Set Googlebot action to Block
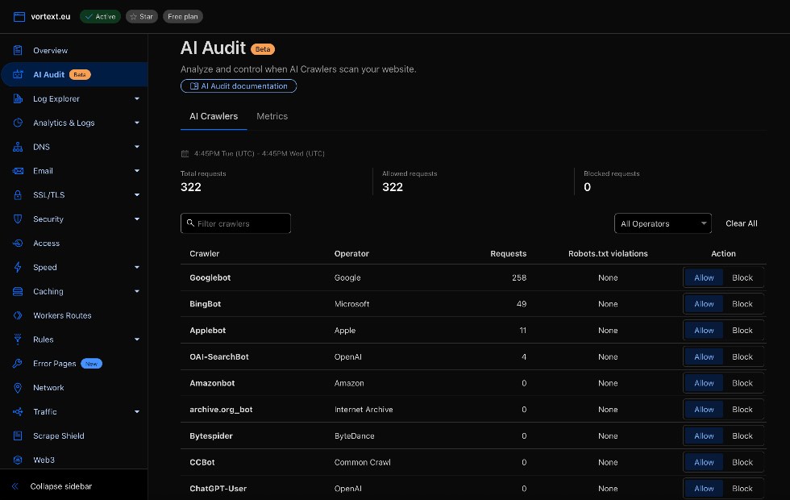Viewport: 790px width, 500px height. click(x=742, y=277)
